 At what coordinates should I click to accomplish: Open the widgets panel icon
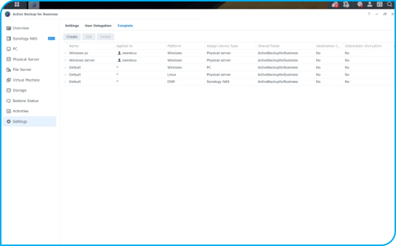click(380, 4)
